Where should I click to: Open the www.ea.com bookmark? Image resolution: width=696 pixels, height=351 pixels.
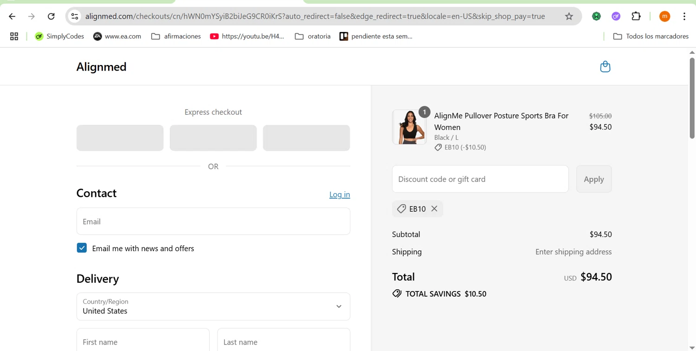tap(117, 36)
